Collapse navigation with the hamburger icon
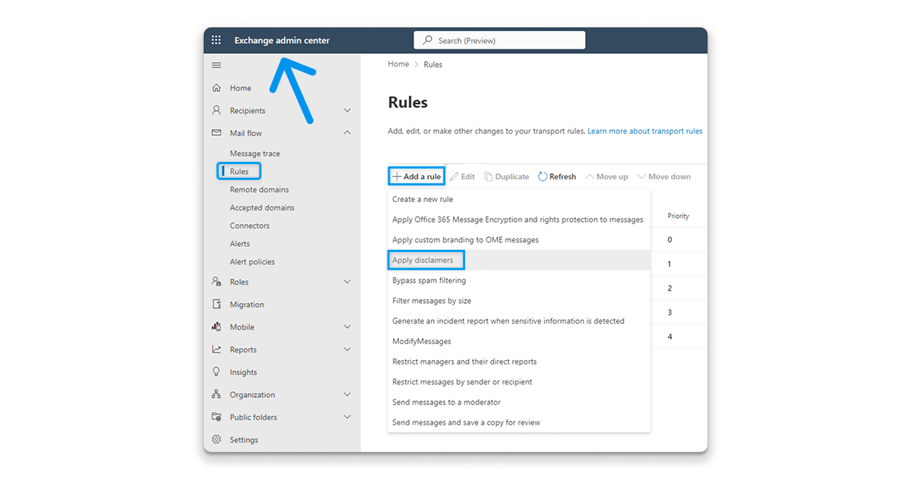Viewport: 912px width, 480px height. tap(217, 65)
